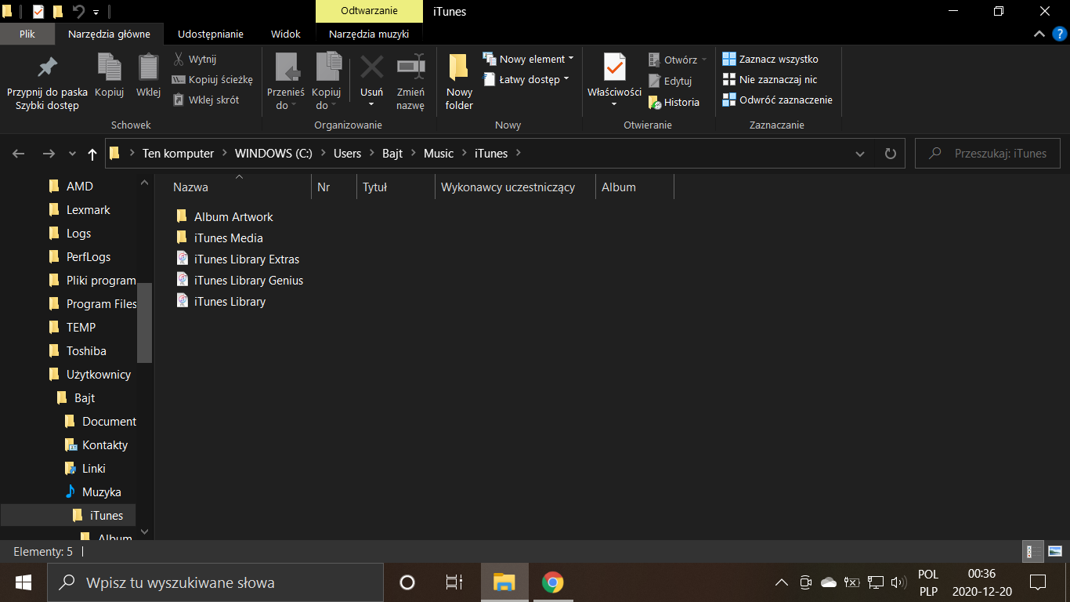The width and height of the screenshot is (1070, 602).
Task: Select Użytkownicy in the navigation tree
Action: 89,374
